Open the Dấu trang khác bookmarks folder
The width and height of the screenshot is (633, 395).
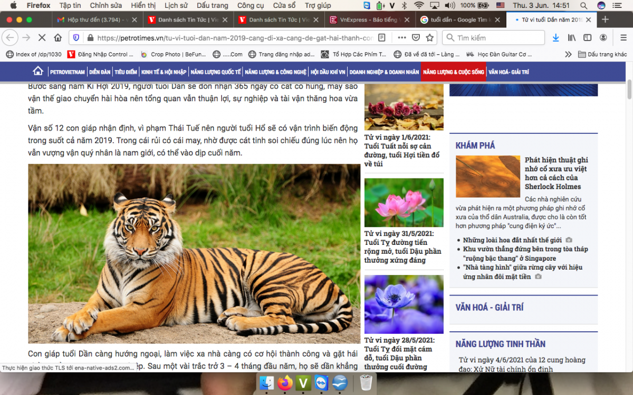point(602,54)
